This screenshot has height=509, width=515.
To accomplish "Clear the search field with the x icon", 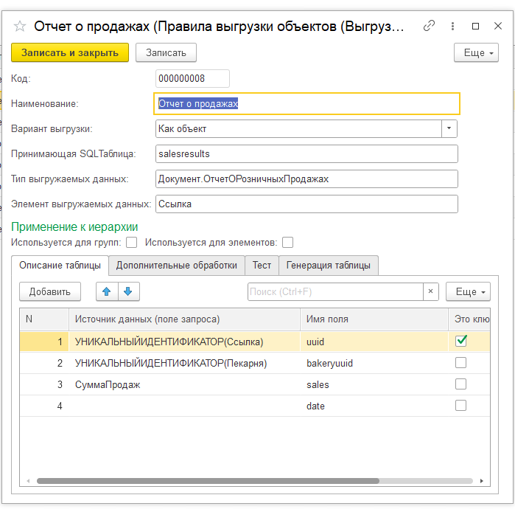I will point(430,291).
